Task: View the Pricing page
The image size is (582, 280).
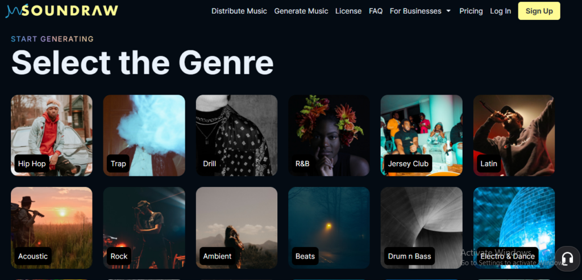Action: pos(471,11)
